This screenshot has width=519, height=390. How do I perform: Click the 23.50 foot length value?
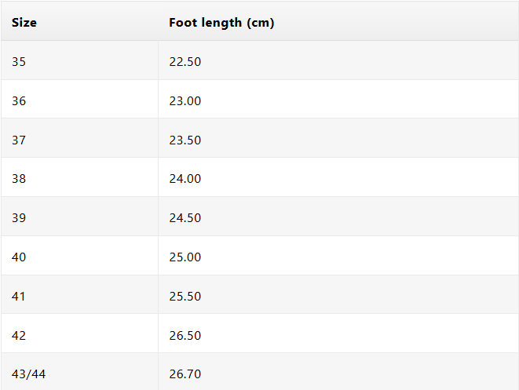point(185,140)
